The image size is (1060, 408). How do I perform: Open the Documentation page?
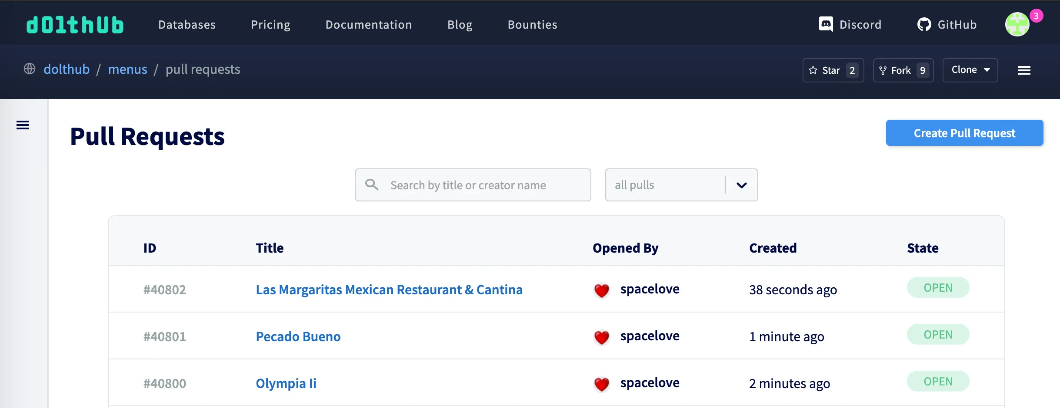pos(369,24)
